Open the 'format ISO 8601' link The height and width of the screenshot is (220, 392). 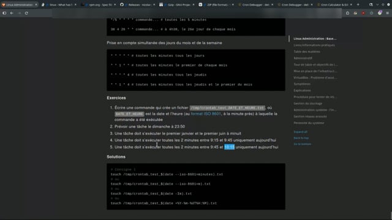point(206,114)
